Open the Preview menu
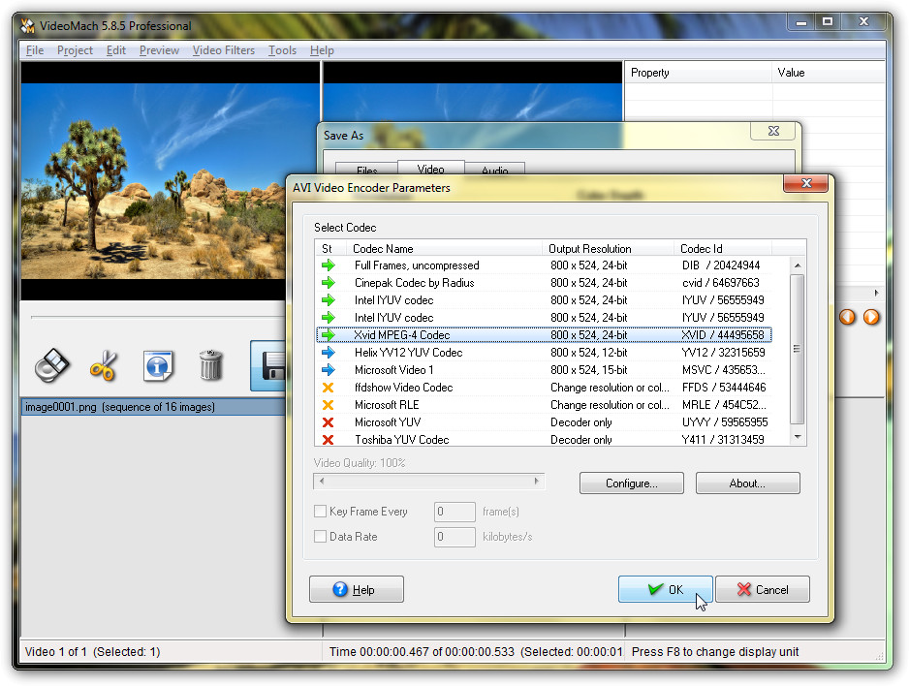 click(159, 50)
